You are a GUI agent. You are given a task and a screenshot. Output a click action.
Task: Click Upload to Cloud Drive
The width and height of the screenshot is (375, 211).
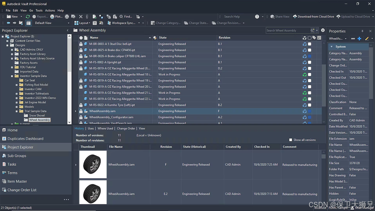tap(353, 17)
